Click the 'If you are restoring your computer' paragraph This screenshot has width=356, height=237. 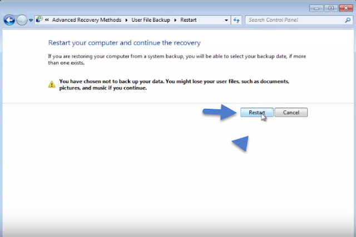pyautogui.click(x=177, y=59)
